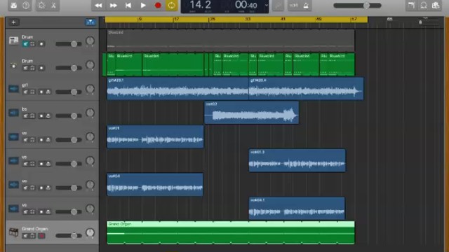
Task: Toggle input monitoring on the bs track
Action: pyautogui.click(x=48, y=115)
